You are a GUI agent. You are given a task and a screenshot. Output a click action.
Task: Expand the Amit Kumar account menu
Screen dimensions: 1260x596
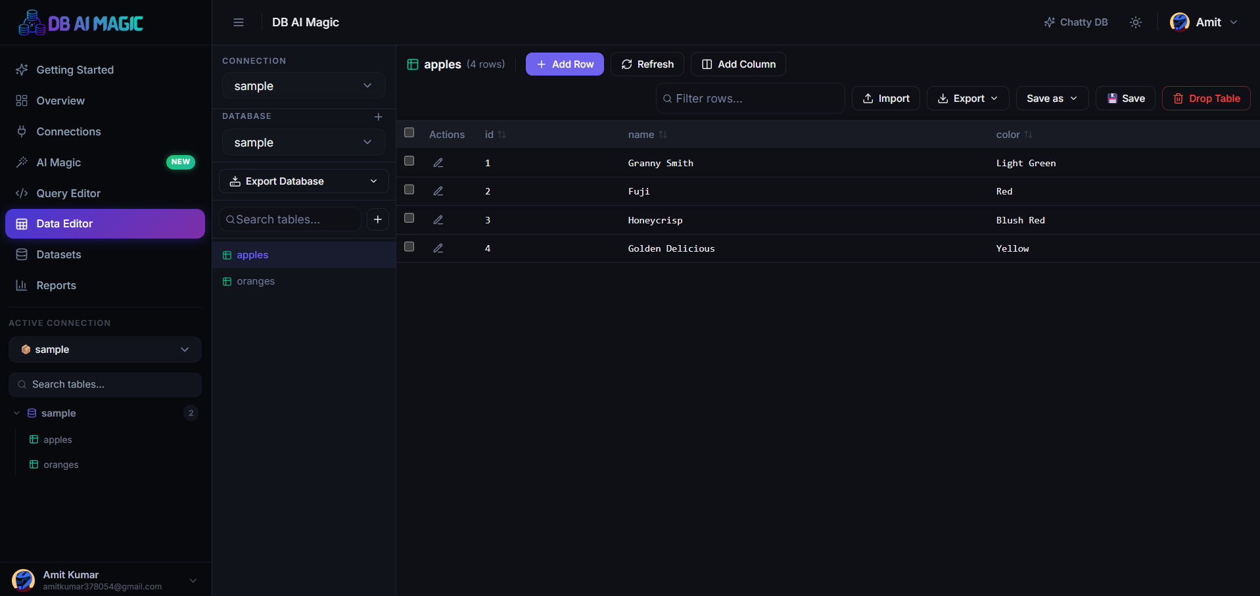point(193,580)
